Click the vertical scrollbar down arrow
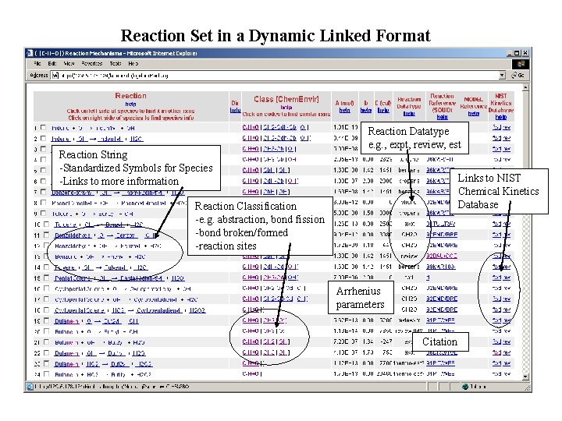562x421 pixels. (525, 377)
